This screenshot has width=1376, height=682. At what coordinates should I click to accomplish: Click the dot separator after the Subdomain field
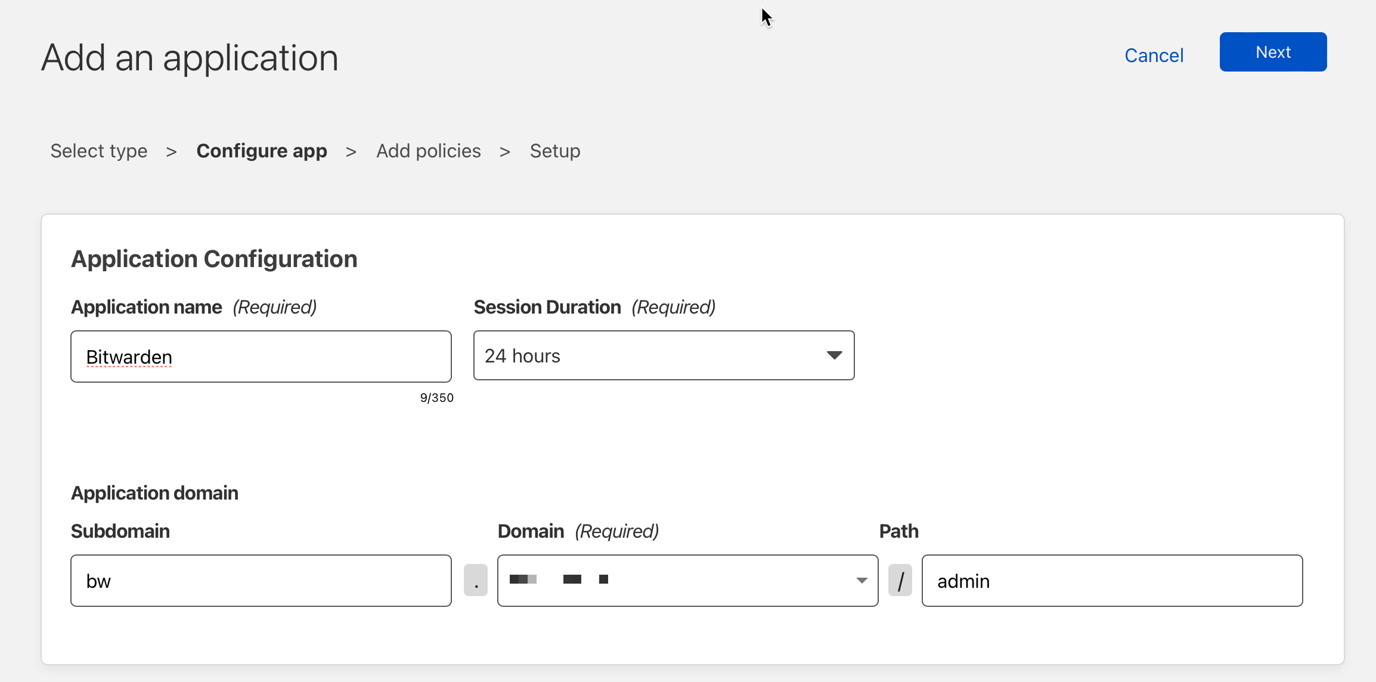[476, 580]
